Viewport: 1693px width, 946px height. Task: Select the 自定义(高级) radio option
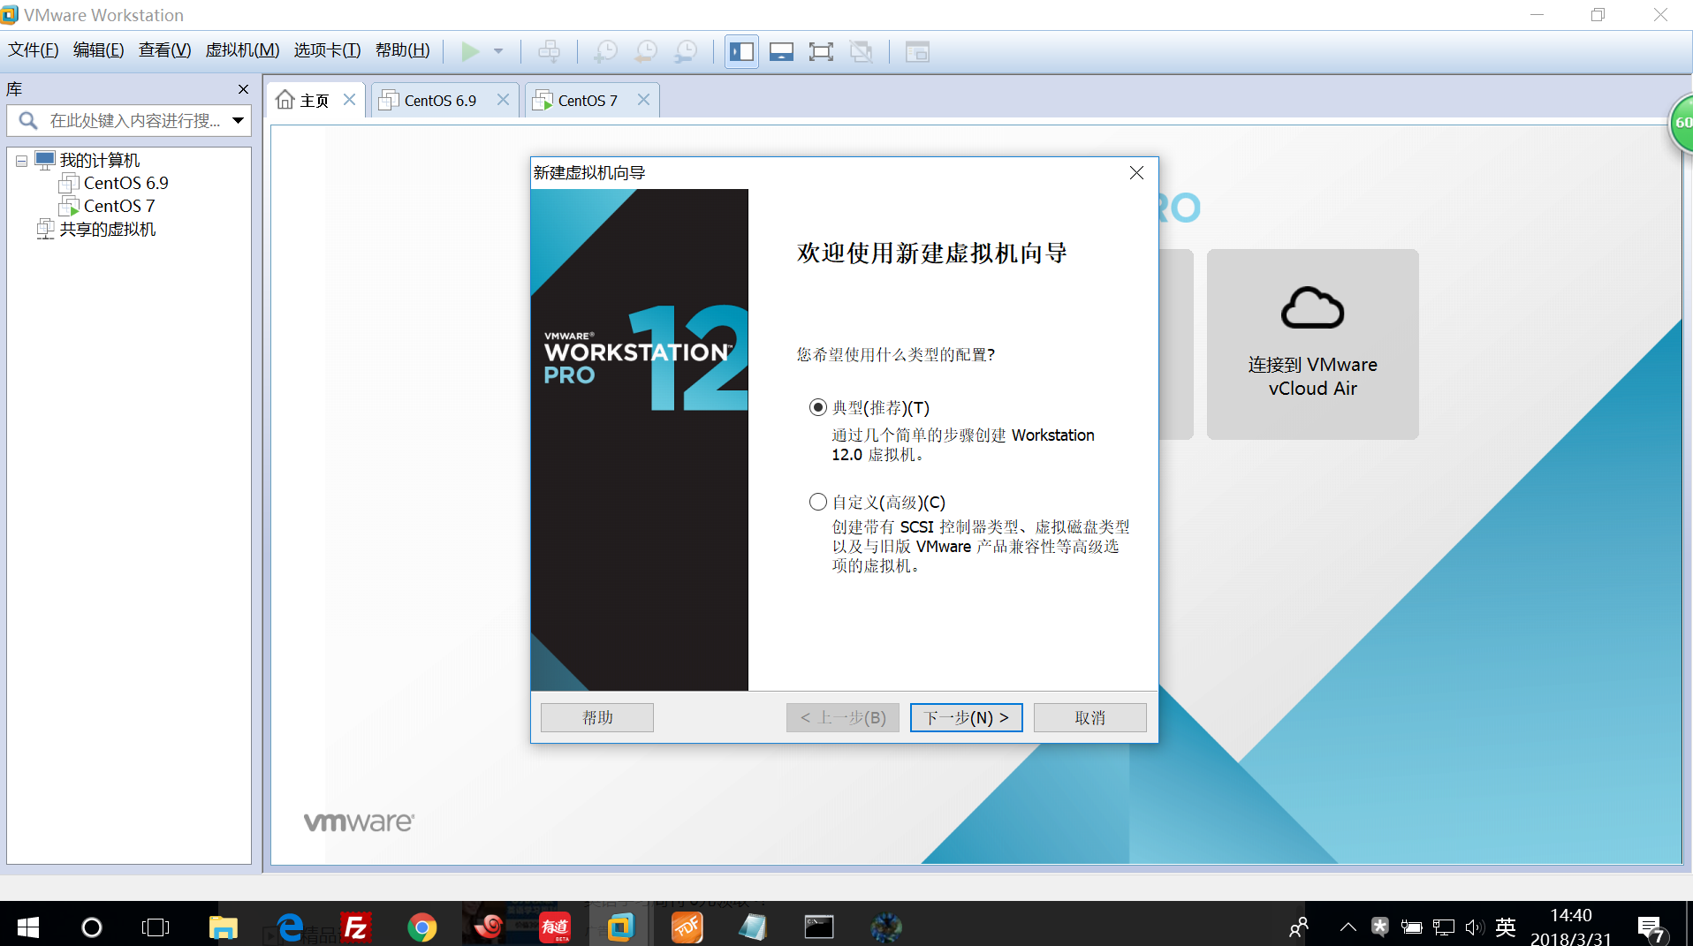tap(818, 502)
